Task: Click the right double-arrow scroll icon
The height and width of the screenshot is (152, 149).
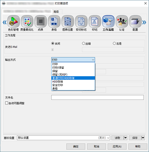Action: click(x=144, y=22)
